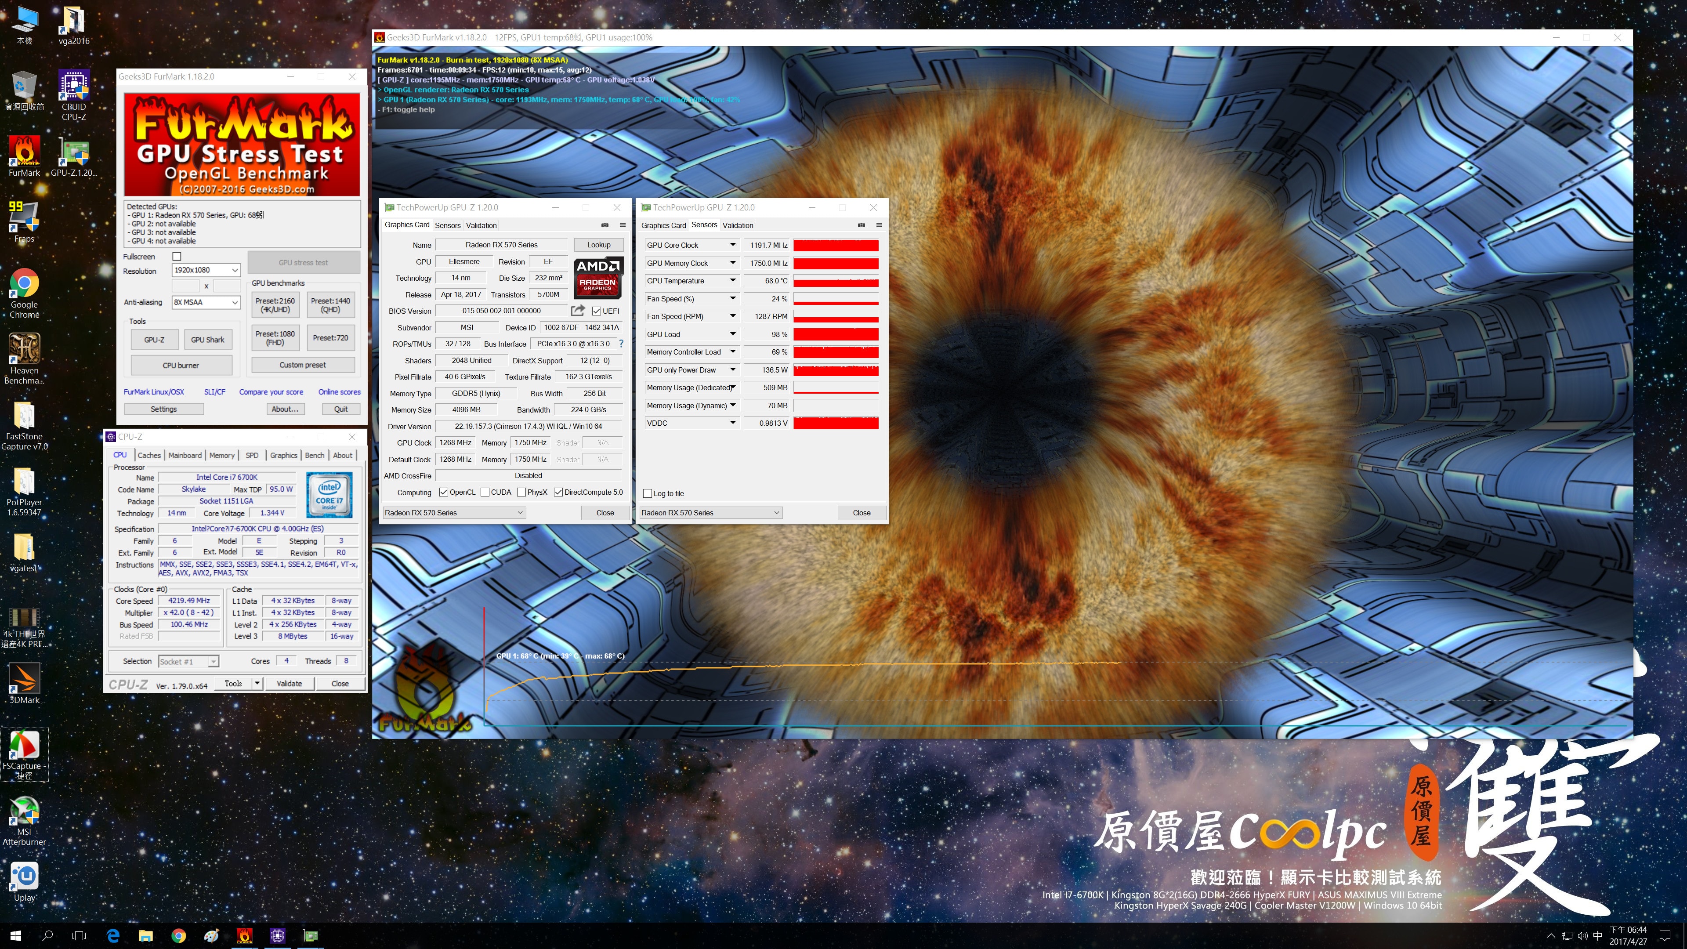Click the FurMark GPU Stress Test banner
1687x949 pixels.
pos(243,144)
